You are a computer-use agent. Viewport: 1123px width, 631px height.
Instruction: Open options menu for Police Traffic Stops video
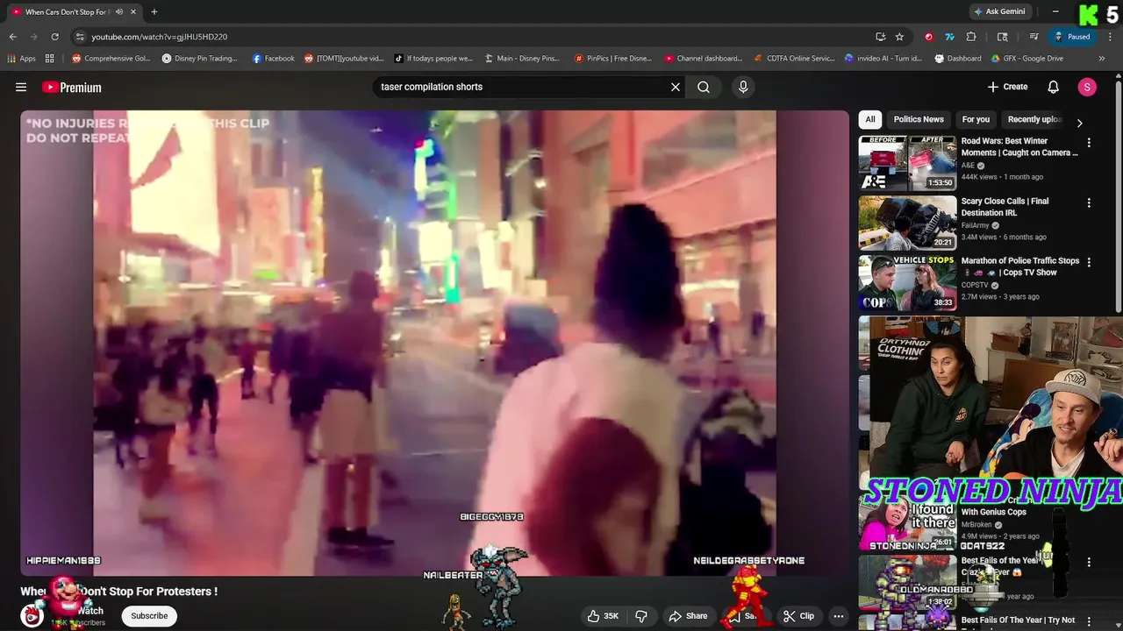coord(1089,262)
